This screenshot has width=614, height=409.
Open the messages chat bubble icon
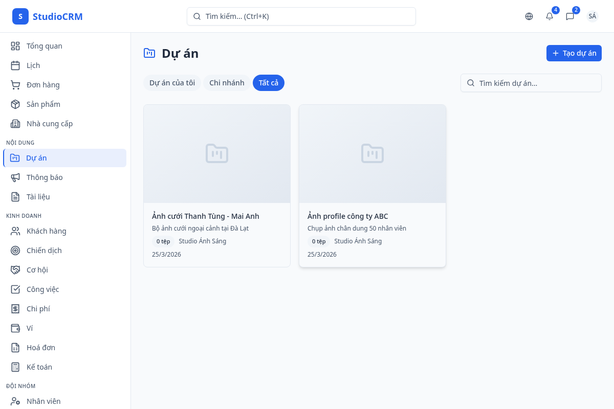570,16
